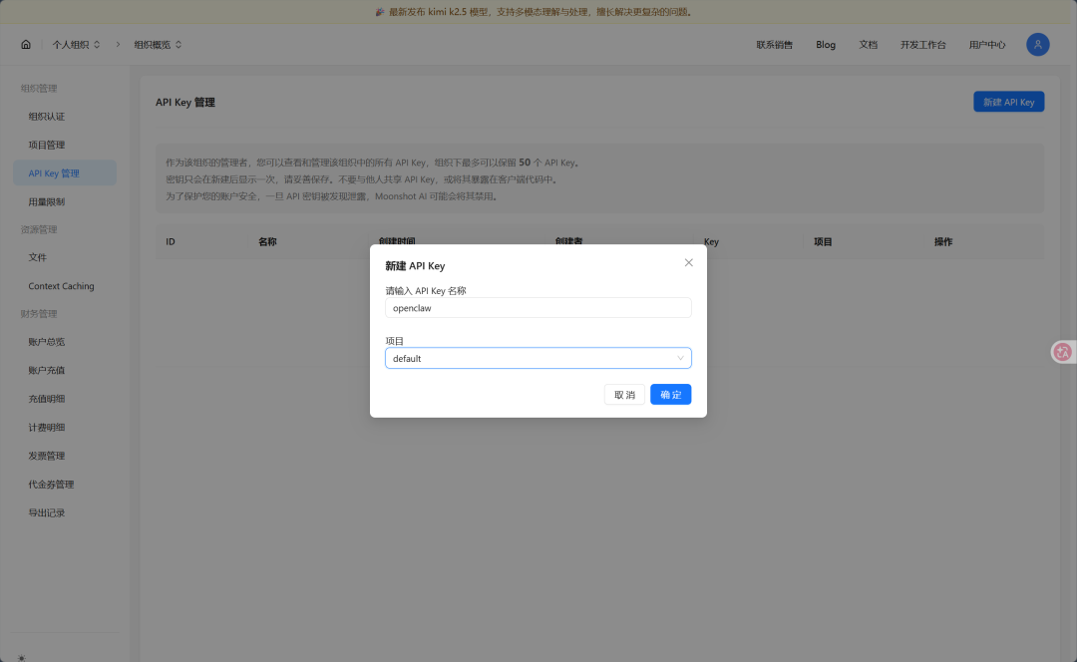
Task: Open 充值明细 in the sidebar
Action: (65, 399)
